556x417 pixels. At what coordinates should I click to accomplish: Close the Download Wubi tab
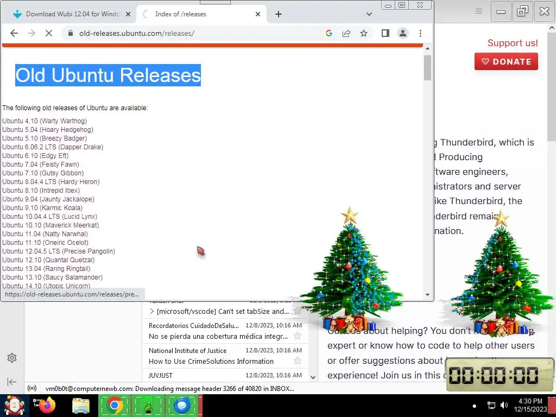[x=128, y=14]
